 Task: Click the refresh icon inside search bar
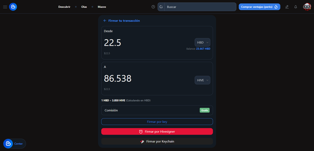[161, 7]
